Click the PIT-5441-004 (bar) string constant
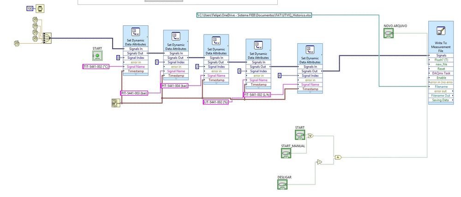Viewport: 461px width, 197px height. tap(174, 86)
